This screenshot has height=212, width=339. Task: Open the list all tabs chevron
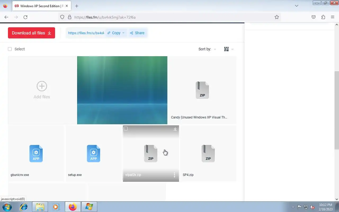point(297,6)
